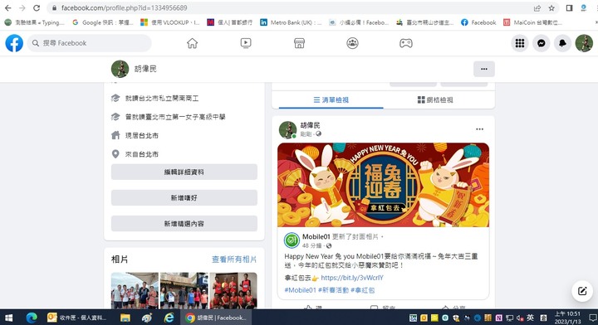Viewport: 598px width, 325px height.
Task: Click the #新春活動 hashtag
Action: [x=333, y=290]
